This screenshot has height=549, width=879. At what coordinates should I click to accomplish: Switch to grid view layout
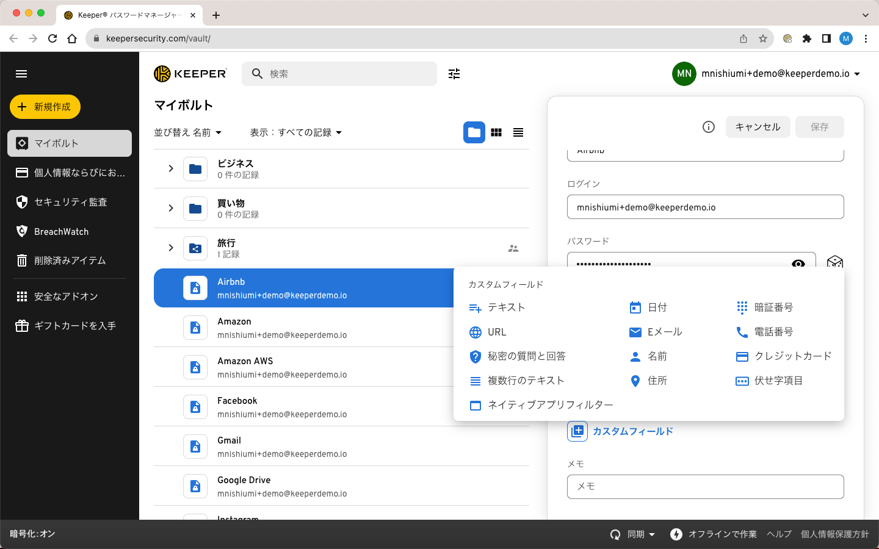496,132
